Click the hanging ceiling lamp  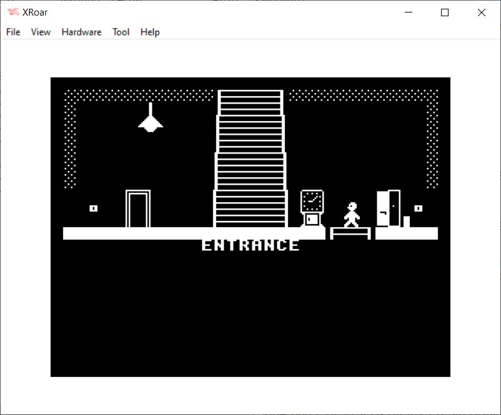point(151,121)
